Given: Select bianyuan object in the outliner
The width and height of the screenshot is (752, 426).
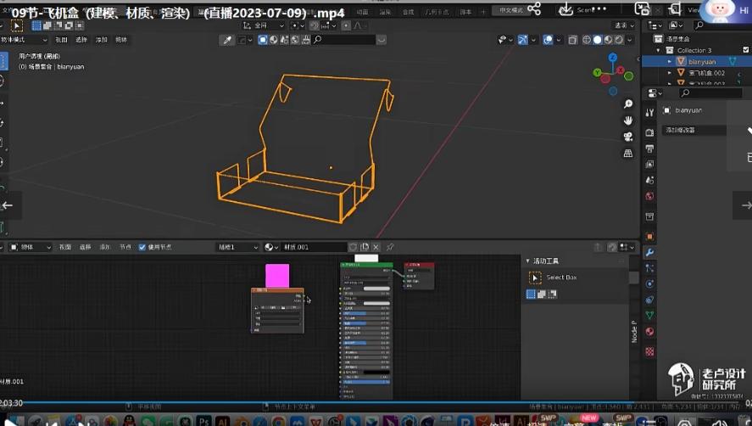Looking at the screenshot, I should [701, 61].
